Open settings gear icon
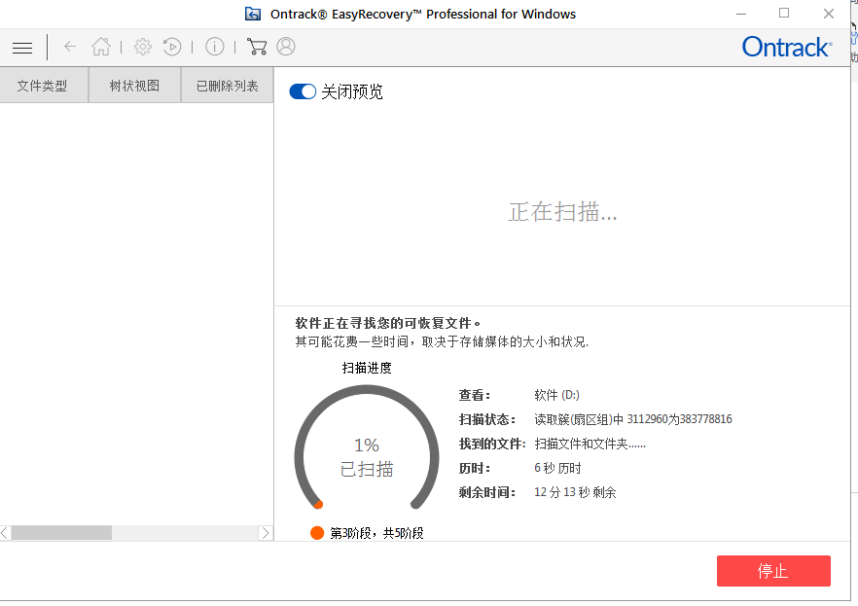 pyautogui.click(x=143, y=47)
